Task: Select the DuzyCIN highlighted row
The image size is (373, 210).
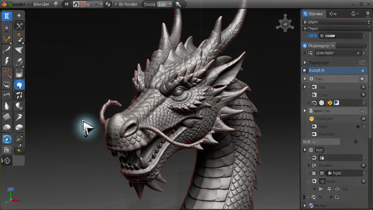Action: coord(334,70)
